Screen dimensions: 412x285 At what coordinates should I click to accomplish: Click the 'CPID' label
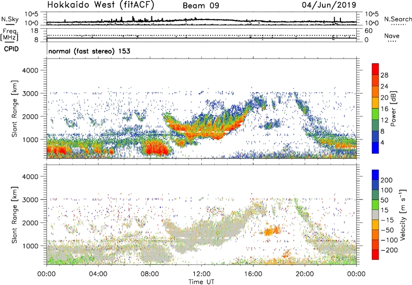[x=11, y=49]
